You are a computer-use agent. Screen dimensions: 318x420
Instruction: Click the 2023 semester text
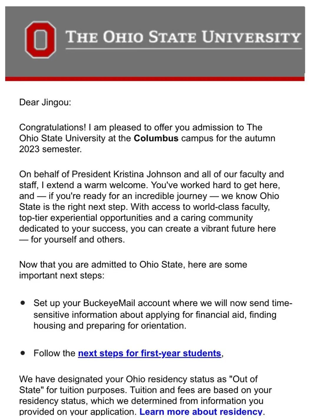click(x=50, y=149)
